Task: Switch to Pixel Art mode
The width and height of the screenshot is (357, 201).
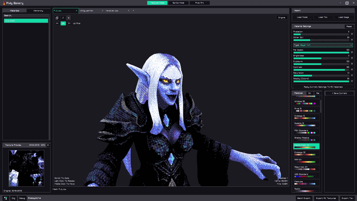Action: pos(199,3)
